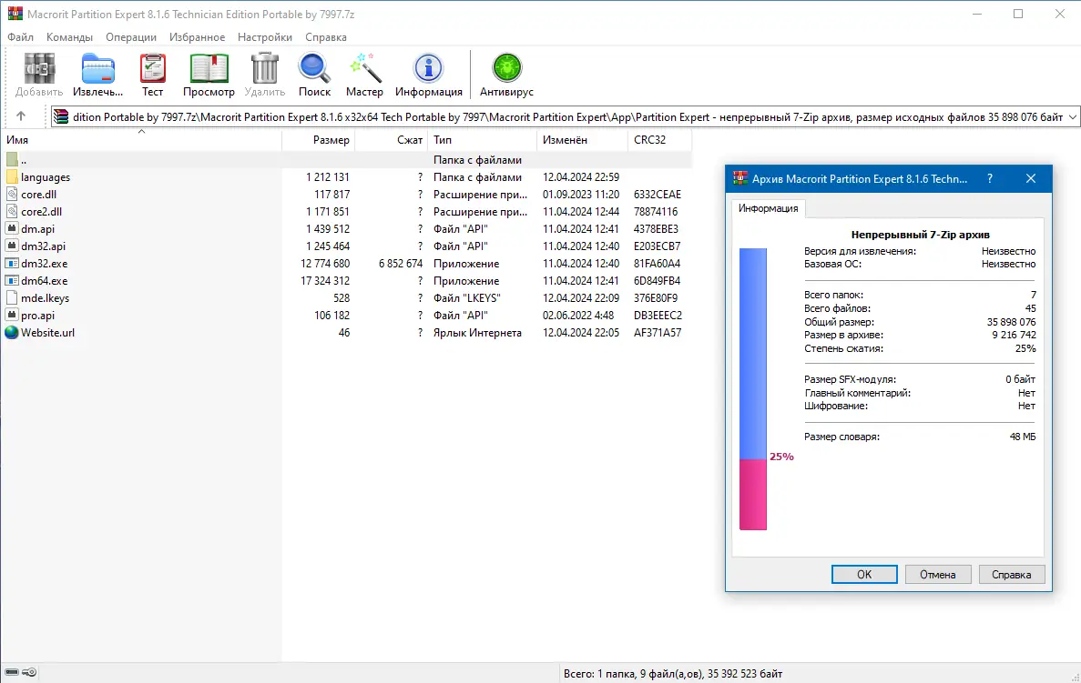The width and height of the screenshot is (1081, 683).
Task: Click Общий размер value 35 898 076
Action: click(x=1012, y=322)
